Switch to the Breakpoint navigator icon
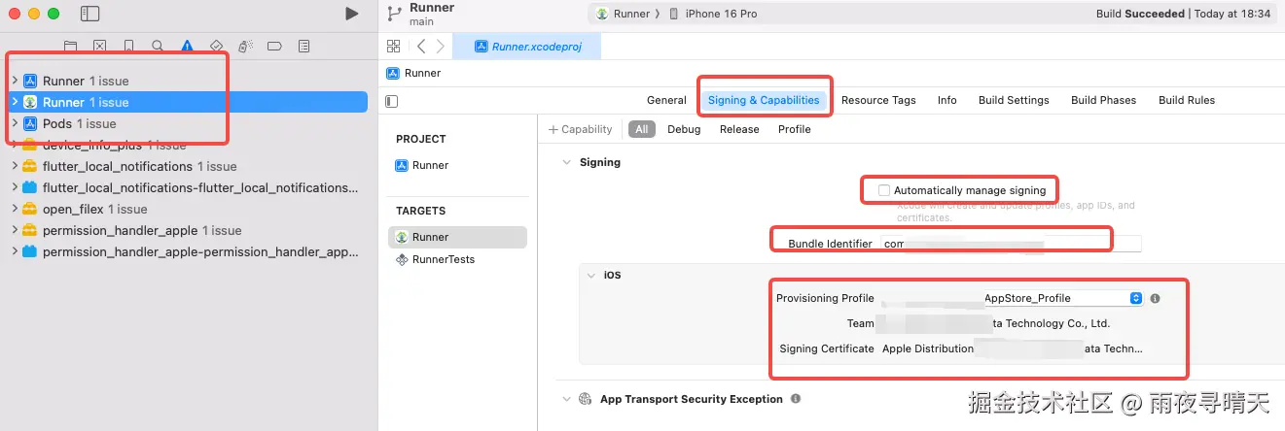The image size is (1285, 431). (x=274, y=46)
